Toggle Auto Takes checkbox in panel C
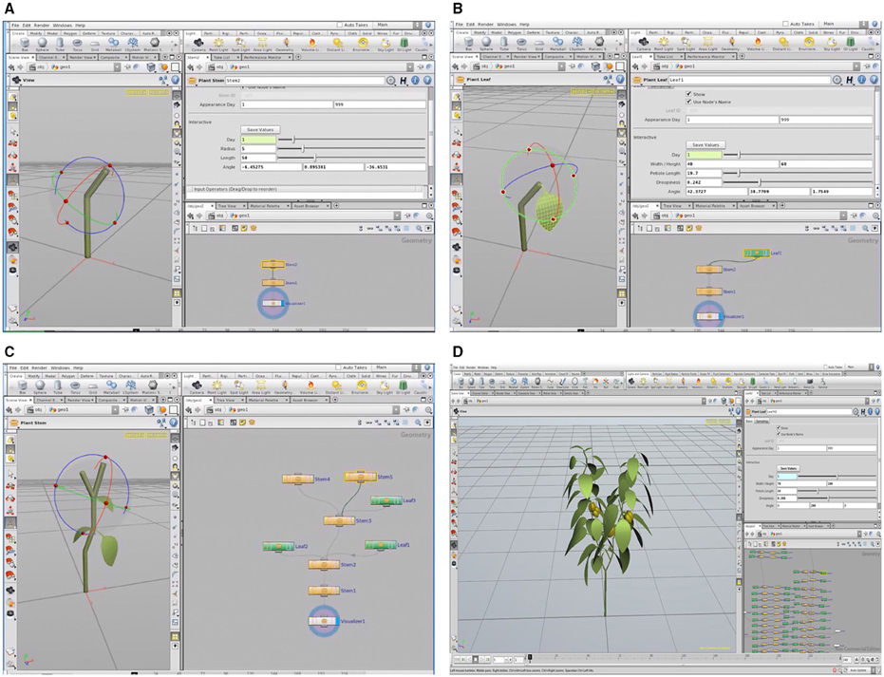Viewport: 884px width, 677px height. coord(339,368)
